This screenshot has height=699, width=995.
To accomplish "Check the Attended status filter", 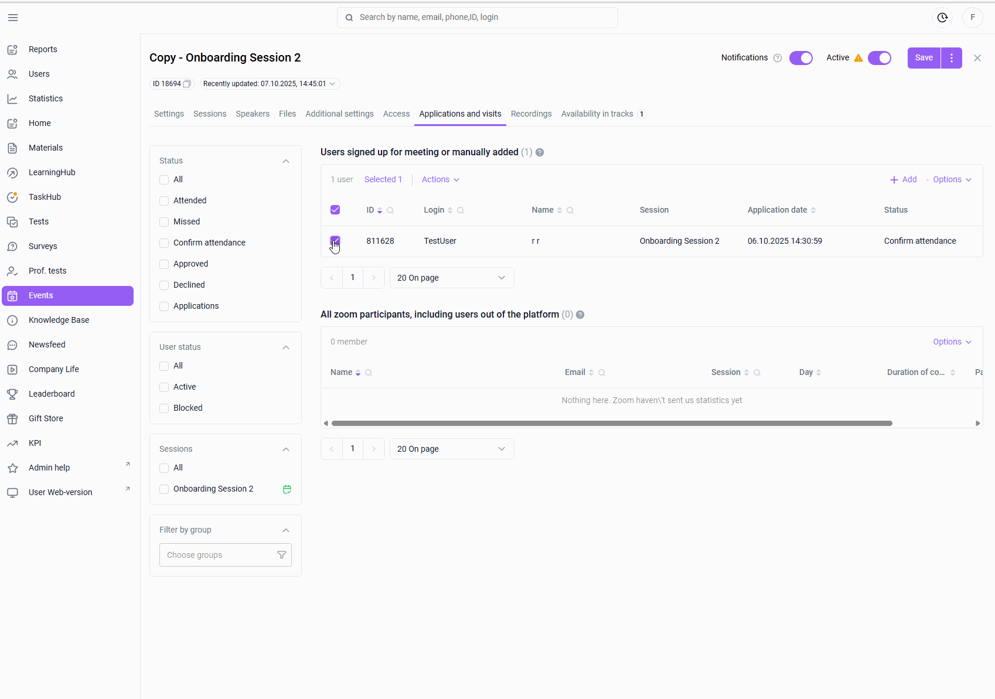I will pos(165,201).
